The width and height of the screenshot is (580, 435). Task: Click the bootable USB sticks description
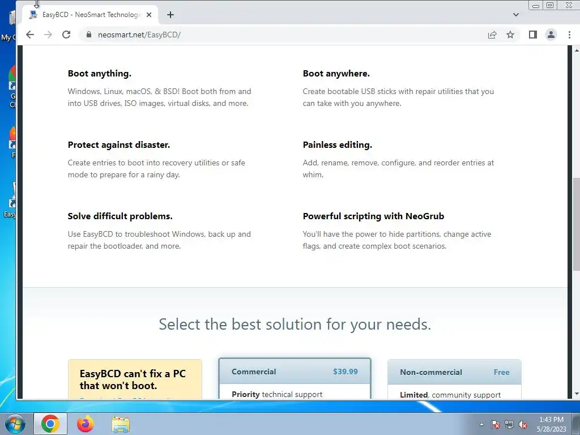(398, 97)
